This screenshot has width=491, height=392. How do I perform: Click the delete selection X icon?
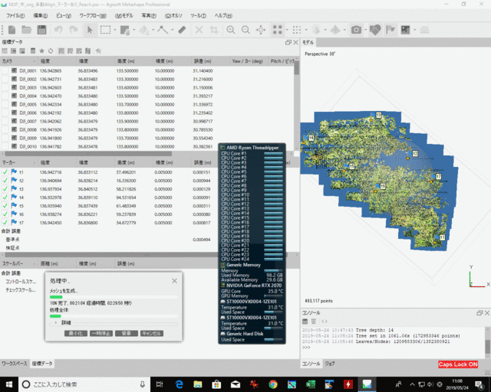pos(199,30)
